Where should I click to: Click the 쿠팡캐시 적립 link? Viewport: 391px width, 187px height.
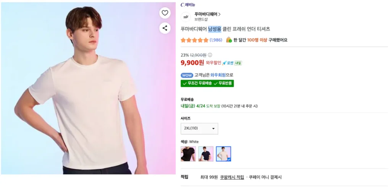pyautogui.click(x=232, y=177)
